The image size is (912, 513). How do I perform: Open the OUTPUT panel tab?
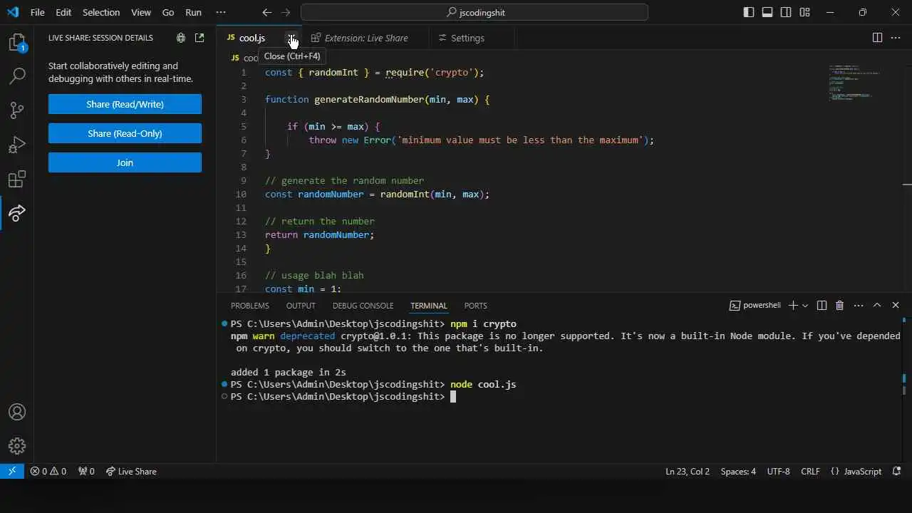pos(301,305)
